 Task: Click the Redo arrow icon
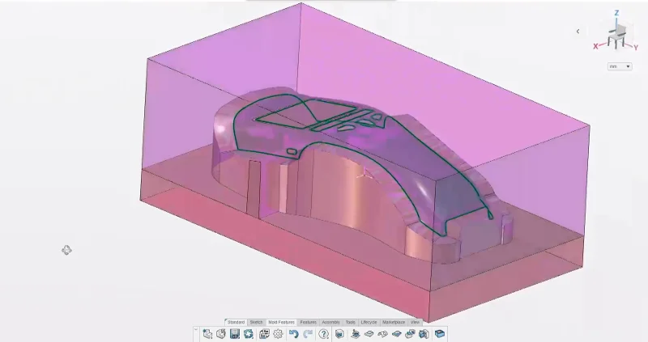(x=308, y=333)
